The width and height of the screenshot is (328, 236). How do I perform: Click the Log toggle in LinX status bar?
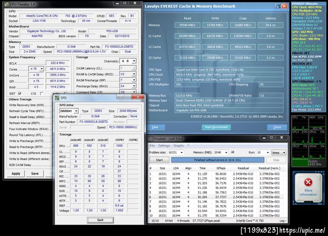click(x=283, y=221)
